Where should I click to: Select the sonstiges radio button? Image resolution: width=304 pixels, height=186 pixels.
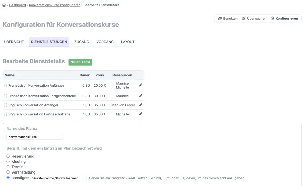coord(8,178)
